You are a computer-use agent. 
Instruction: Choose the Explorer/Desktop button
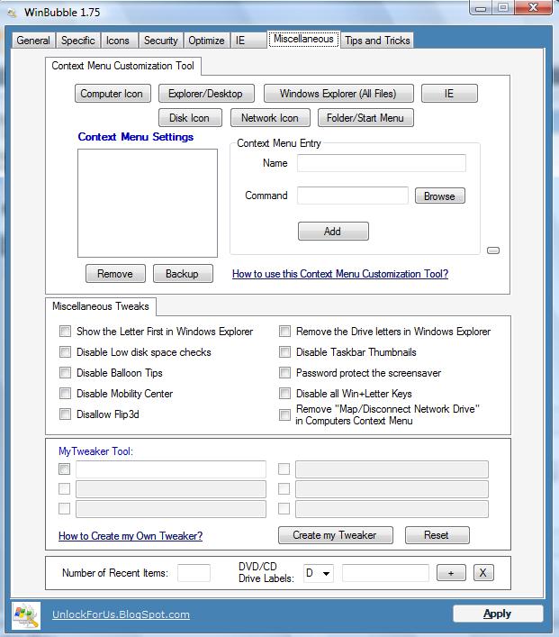pos(206,94)
